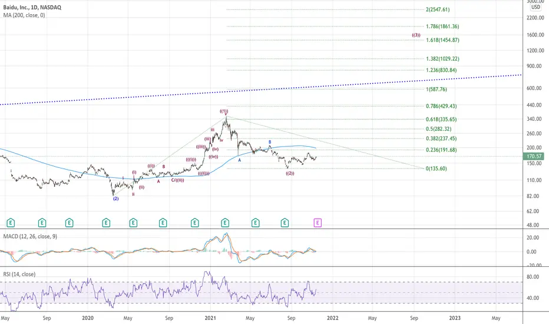Open the earnings marker for November 2020
Image resolution: width=549 pixels, height=324 pixels.
click(x=194, y=223)
